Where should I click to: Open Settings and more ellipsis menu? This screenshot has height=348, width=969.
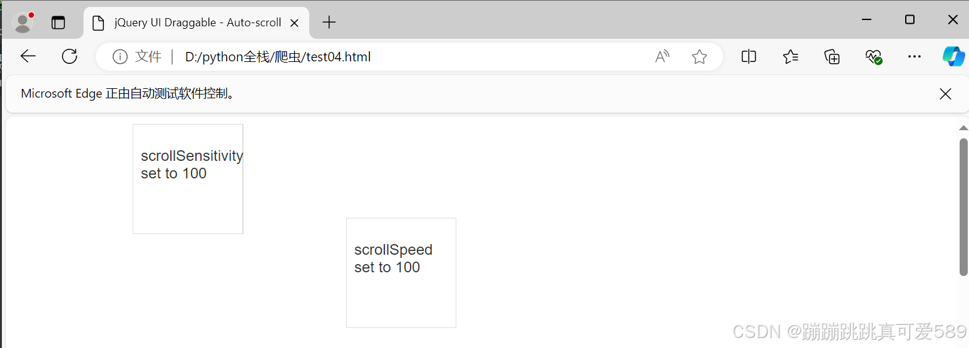[915, 57]
